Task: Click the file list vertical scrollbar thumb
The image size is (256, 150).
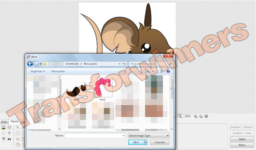Action: [171, 88]
